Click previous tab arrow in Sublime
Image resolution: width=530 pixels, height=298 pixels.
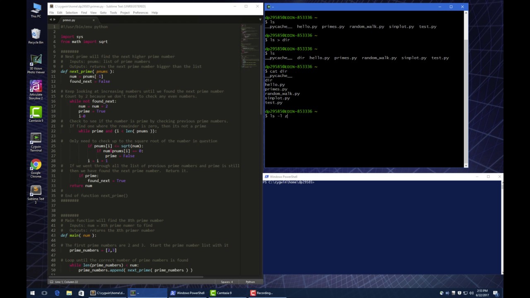point(51,20)
